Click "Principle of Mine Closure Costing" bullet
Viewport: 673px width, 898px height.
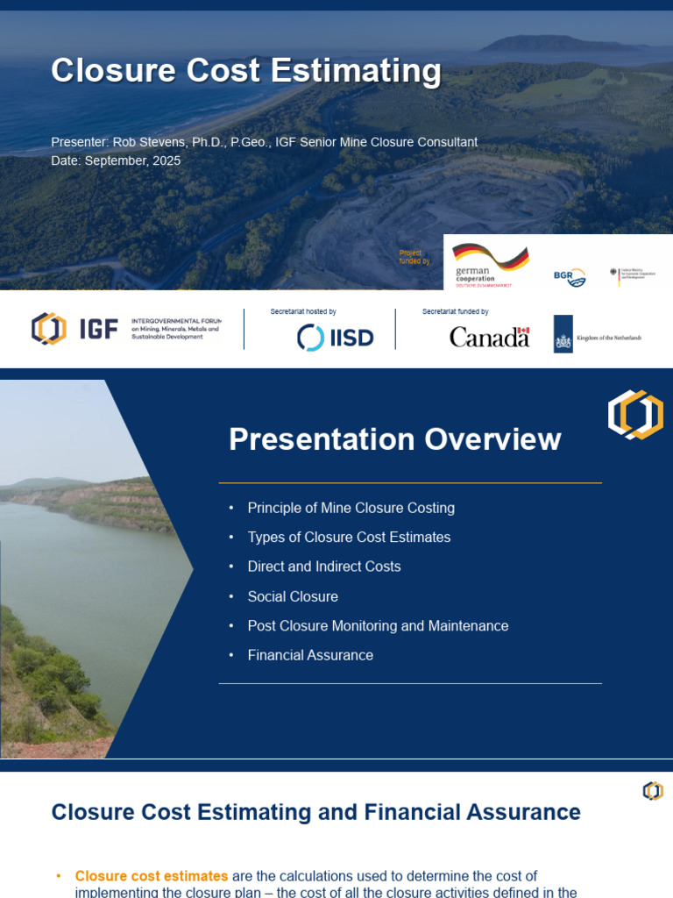(351, 508)
